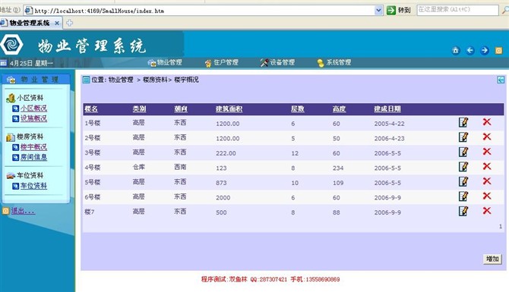Sort by 高度 column header
Screen dimensions: 509x292
coord(340,109)
